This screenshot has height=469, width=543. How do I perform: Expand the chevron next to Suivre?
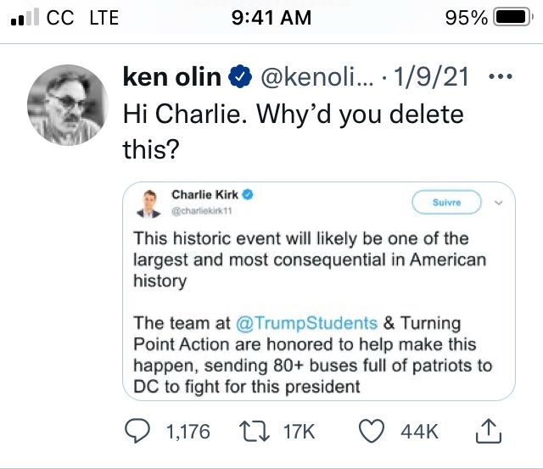tap(498, 203)
